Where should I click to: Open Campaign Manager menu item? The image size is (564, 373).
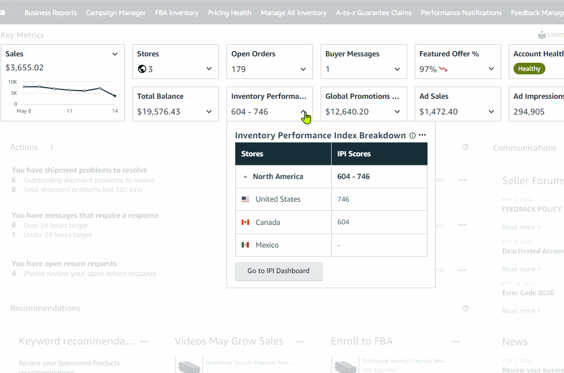coord(116,13)
